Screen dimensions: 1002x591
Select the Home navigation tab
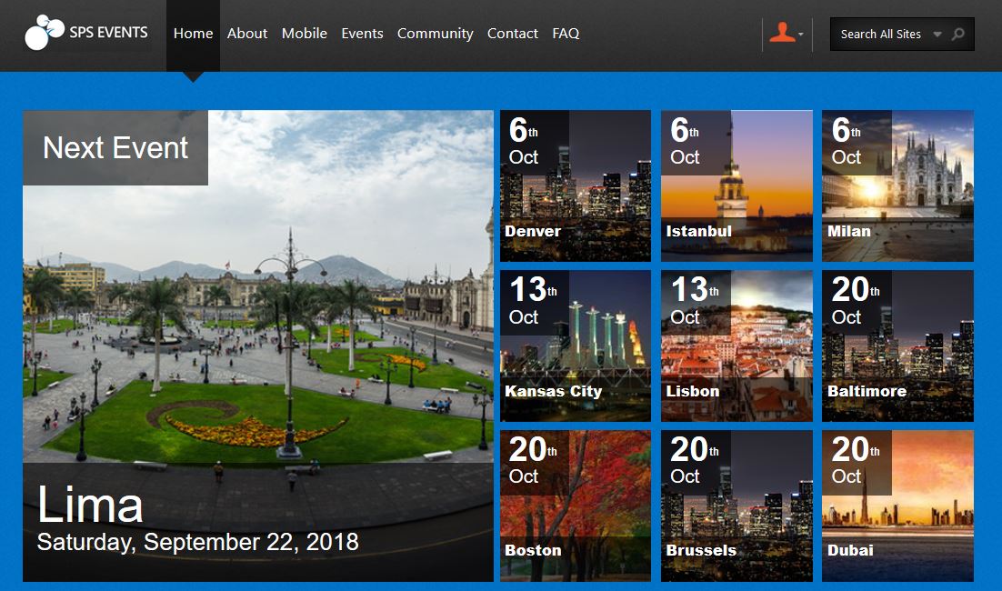[193, 33]
